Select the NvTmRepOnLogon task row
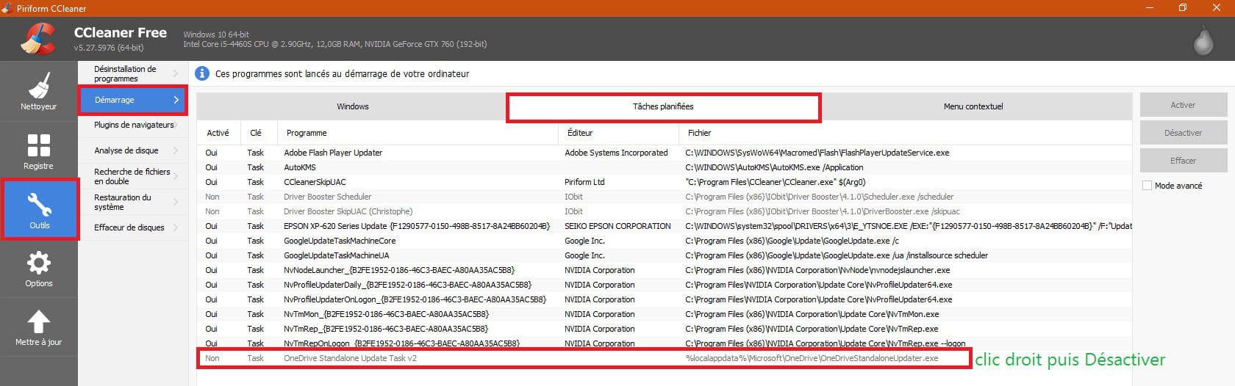 click(x=665, y=343)
